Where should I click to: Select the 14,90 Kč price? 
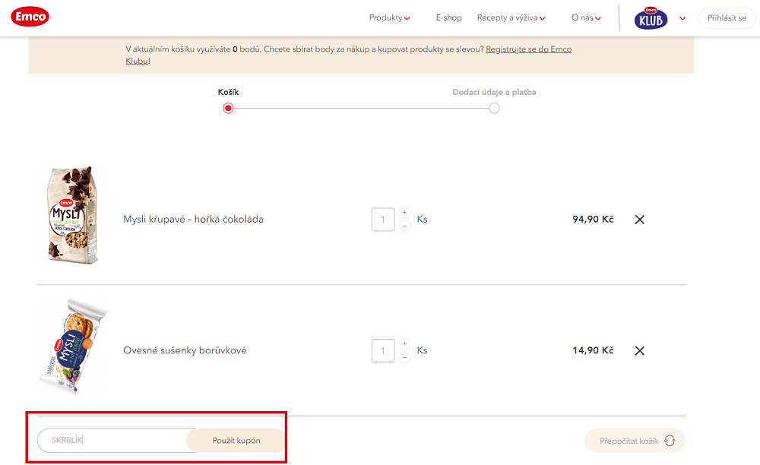tap(593, 351)
